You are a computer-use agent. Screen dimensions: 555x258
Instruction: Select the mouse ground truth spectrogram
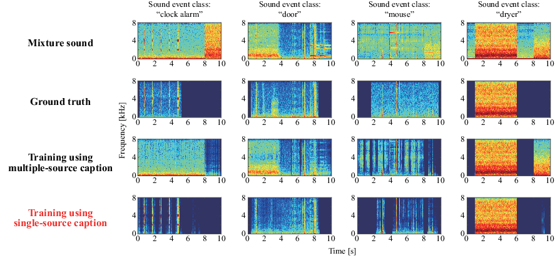point(399,99)
